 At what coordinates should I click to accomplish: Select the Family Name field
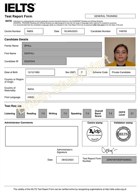point(62,46)
